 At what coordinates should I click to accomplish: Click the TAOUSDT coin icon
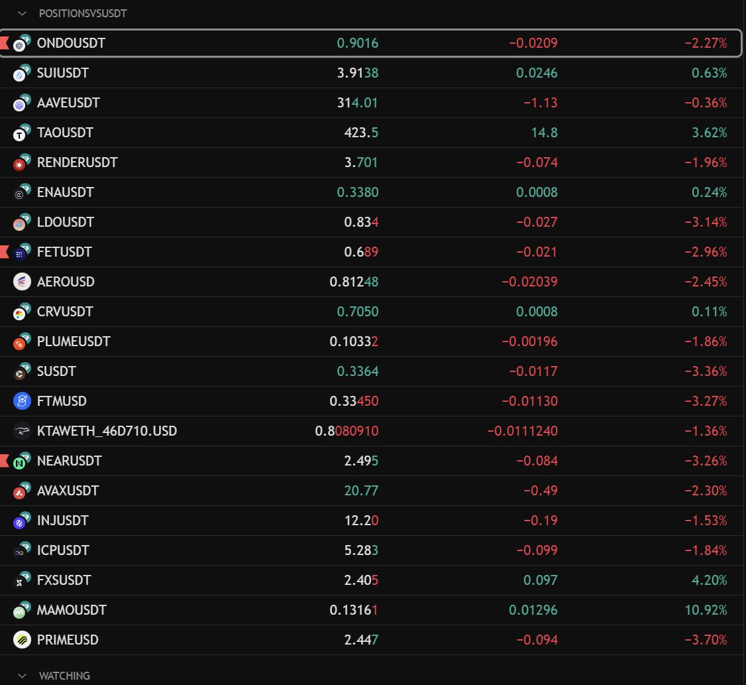point(22,133)
